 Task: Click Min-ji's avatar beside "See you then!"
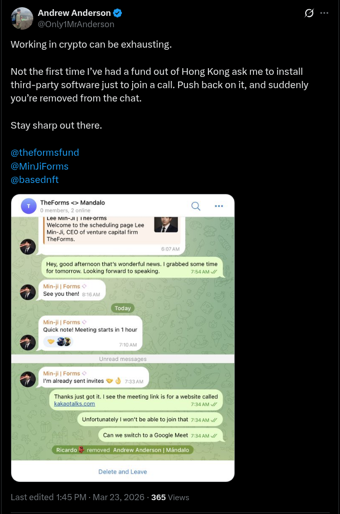click(28, 293)
